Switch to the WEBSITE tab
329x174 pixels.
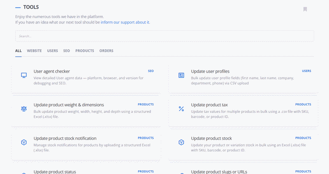34,50
